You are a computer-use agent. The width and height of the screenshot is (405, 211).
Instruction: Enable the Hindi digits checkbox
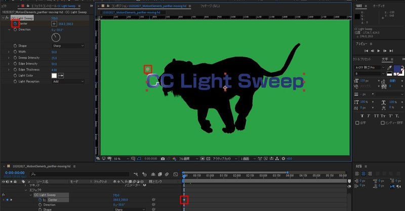pyautogui.click(x=383, y=123)
